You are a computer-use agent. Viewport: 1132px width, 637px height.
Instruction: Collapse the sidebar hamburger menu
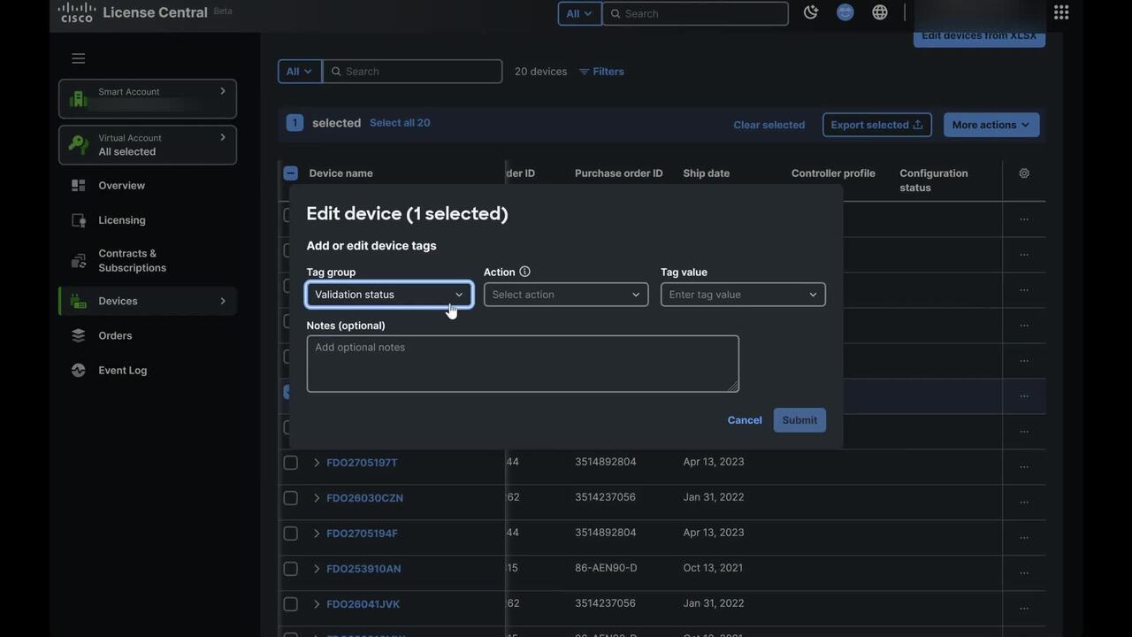[79, 58]
